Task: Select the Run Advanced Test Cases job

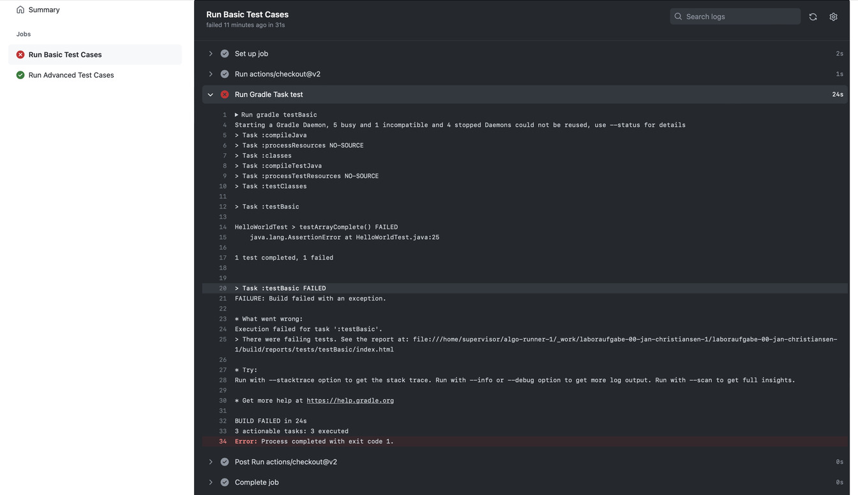Action: click(71, 75)
